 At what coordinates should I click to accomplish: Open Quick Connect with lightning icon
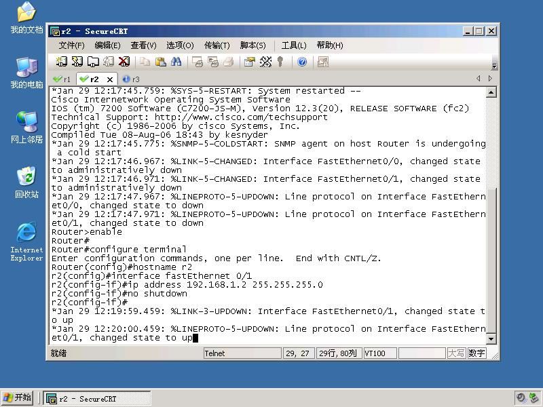77,62
